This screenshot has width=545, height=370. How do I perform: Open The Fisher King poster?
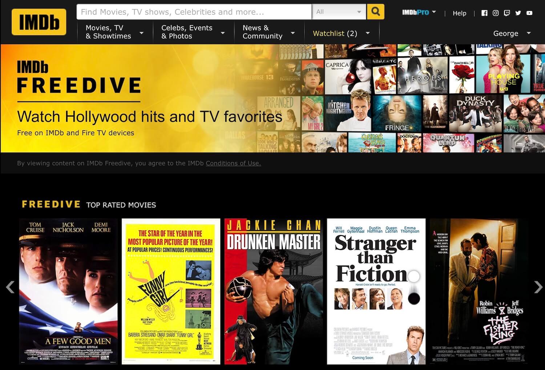479,291
